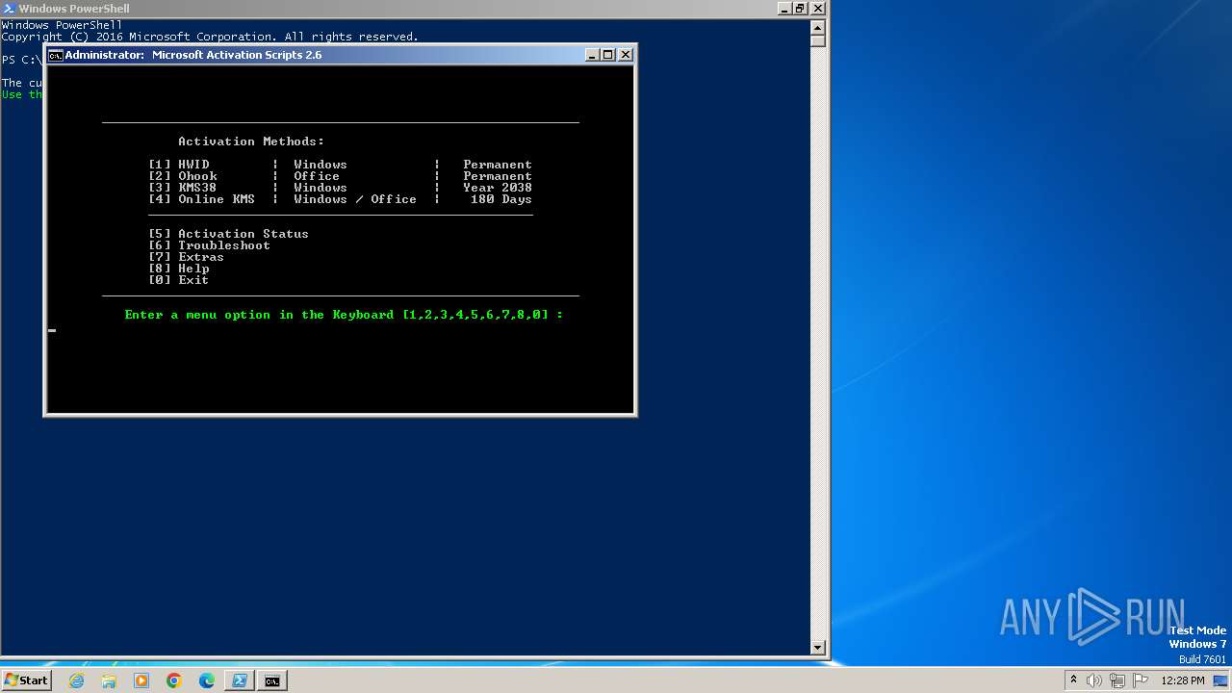This screenshot has width=1232, height=693.
Task: Click the '[7] Extras' line
Action: coord(186,257)
